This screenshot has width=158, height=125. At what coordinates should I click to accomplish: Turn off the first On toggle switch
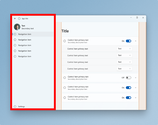tap(129, 41)
